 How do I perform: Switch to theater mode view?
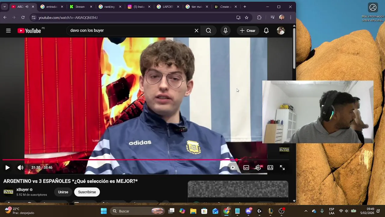(x=270, y=168)
